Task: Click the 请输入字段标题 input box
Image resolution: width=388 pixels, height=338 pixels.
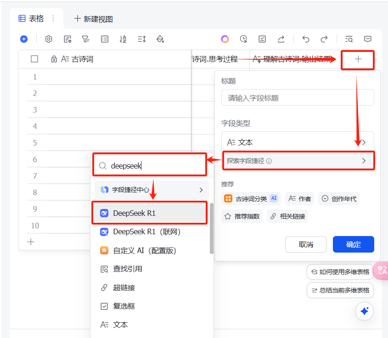Action: 298,98
